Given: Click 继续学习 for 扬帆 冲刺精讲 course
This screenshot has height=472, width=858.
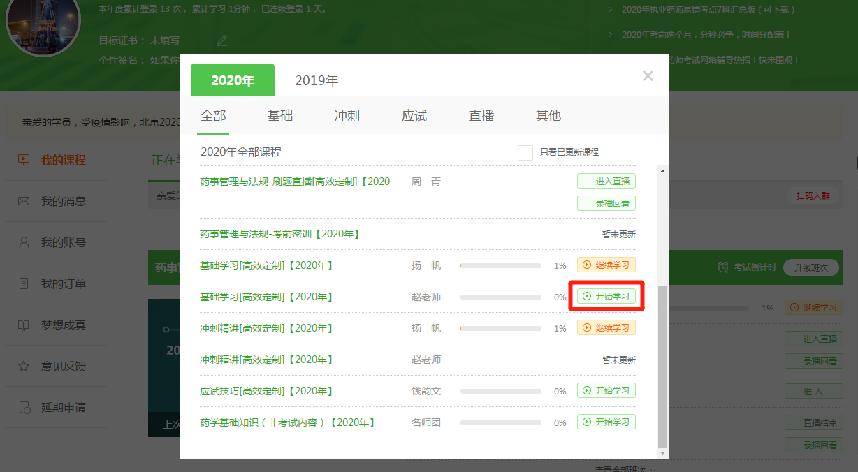Looking at the screenshot, I should [606, 328].
